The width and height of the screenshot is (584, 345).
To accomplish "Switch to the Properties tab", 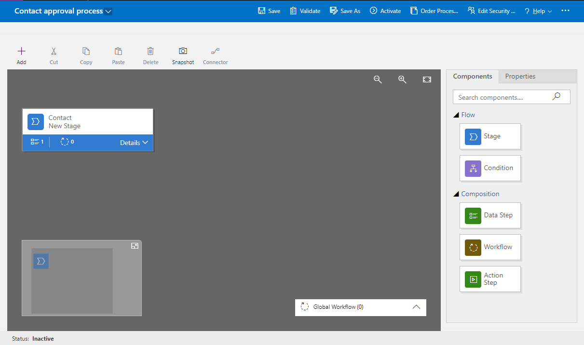I will tap(520, 76).
